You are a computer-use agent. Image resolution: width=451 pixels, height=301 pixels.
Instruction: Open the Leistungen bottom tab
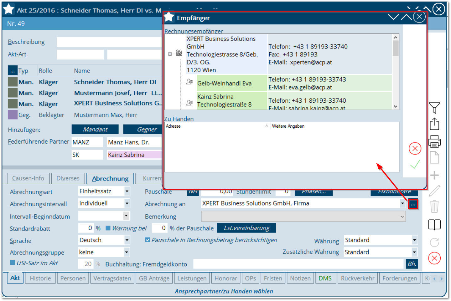coord(192,278)
